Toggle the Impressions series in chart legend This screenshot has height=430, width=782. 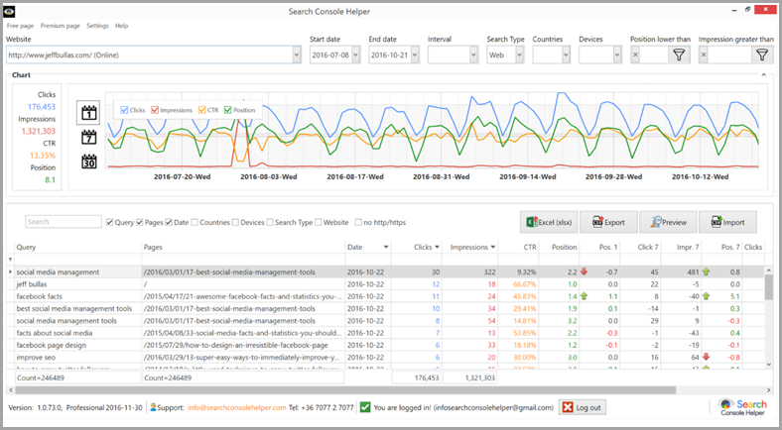pos(155,110)
